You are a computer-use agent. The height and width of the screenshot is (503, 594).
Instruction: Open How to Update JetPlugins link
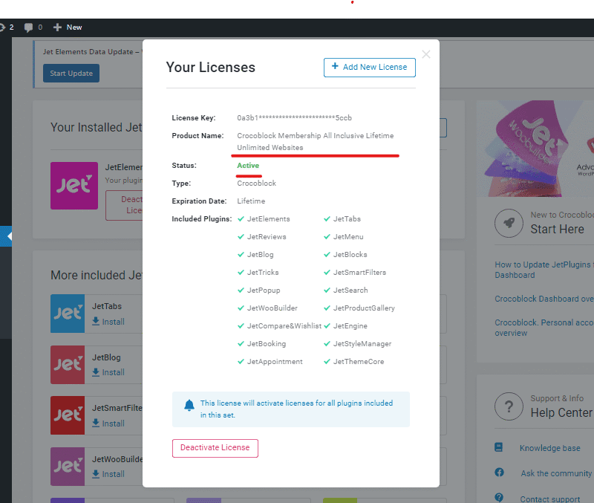point(544,270)
